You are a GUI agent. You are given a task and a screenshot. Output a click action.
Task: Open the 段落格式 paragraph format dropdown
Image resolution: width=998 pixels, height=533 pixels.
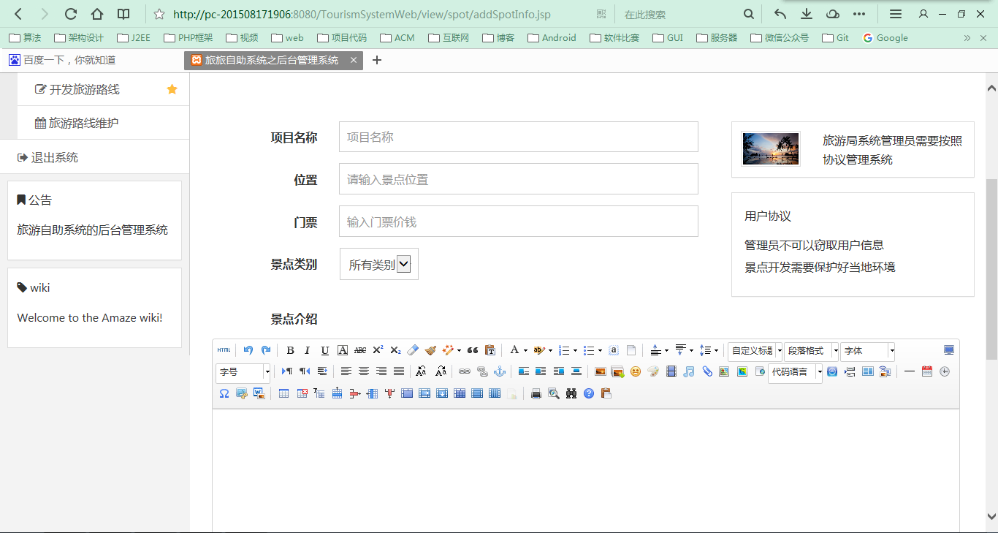pos(811,351)
